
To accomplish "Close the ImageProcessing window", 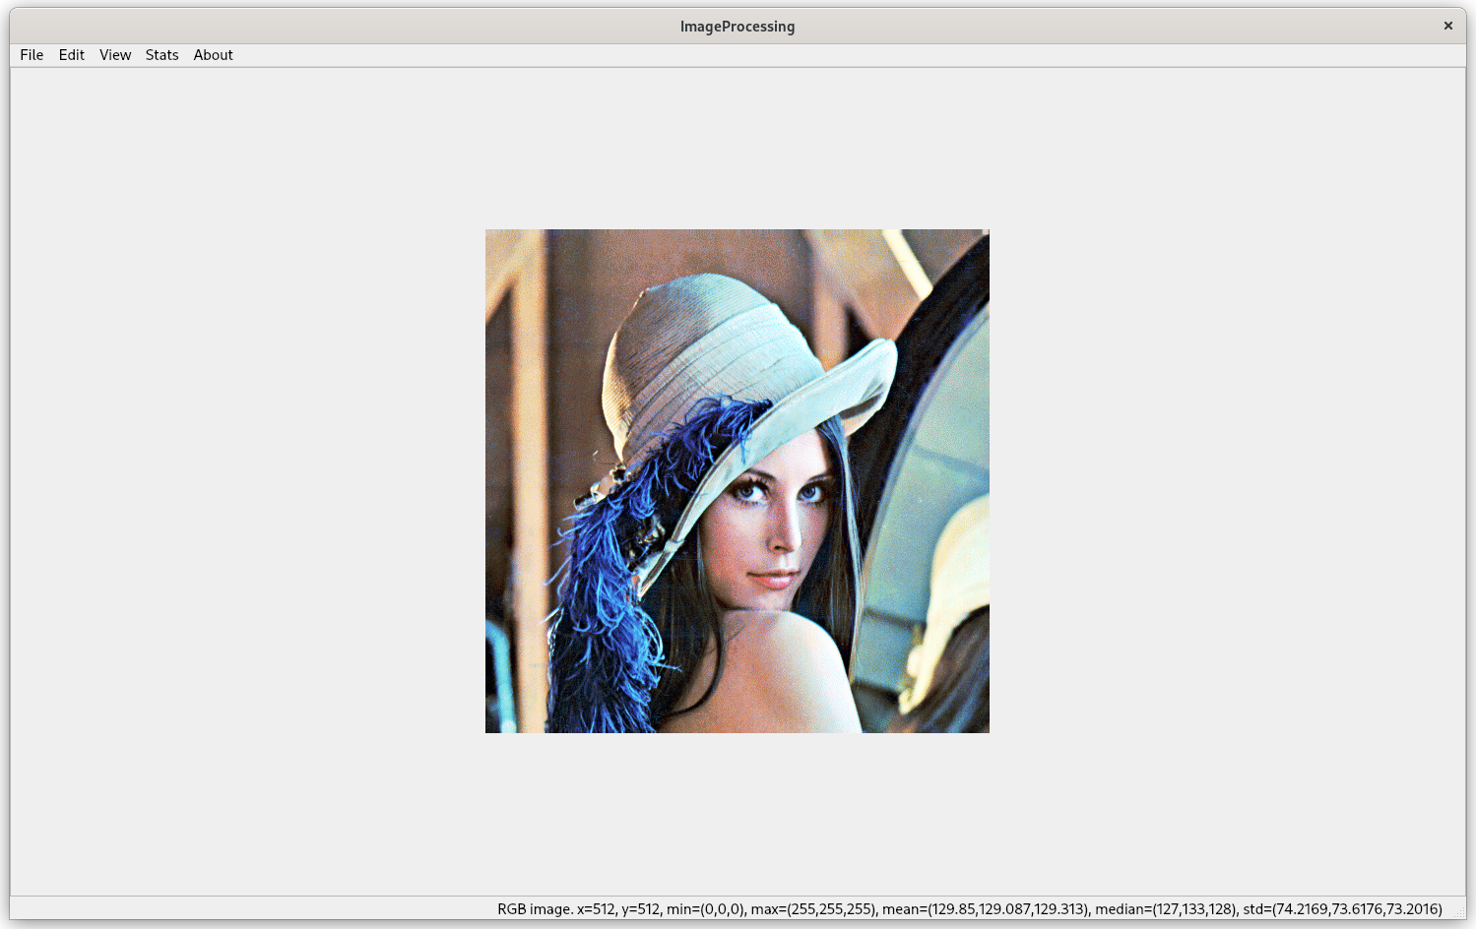I will point(1447,26).
